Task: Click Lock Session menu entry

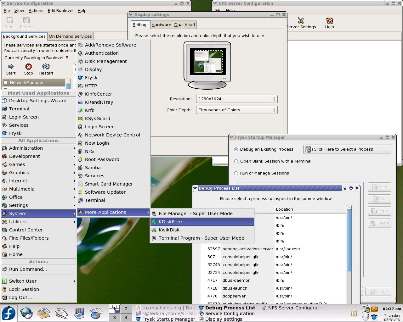Action: click(x=38, y=289)
